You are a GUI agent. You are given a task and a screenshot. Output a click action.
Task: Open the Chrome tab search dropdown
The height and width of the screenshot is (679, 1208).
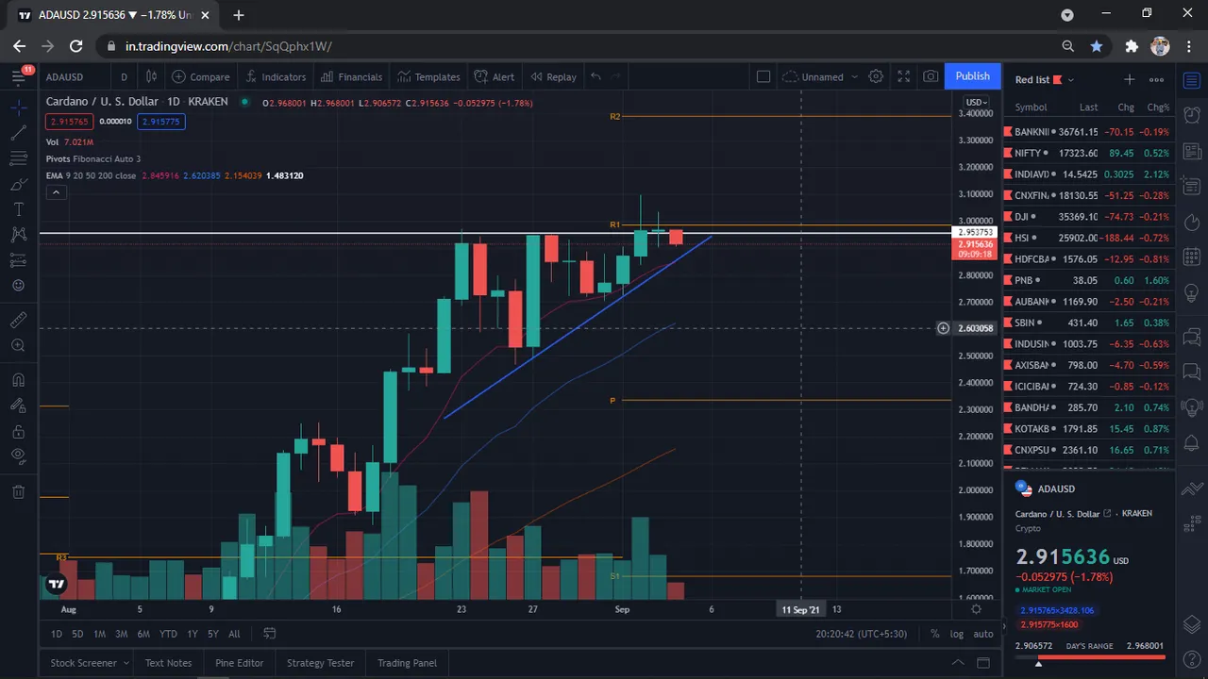pos(1067,15)
